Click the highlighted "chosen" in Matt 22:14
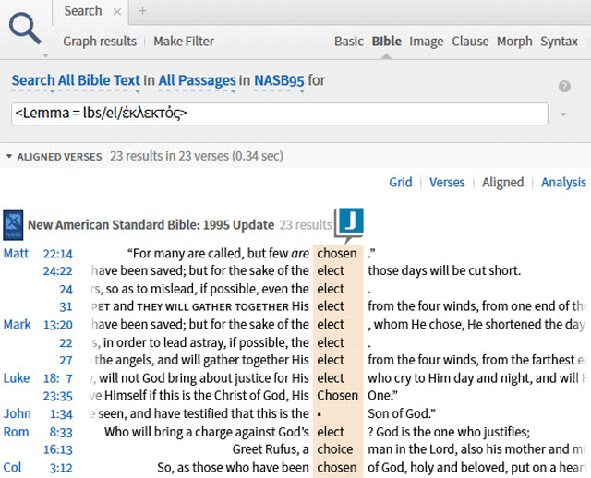Viewport: 591px width, 478px height. coord(336,254)
